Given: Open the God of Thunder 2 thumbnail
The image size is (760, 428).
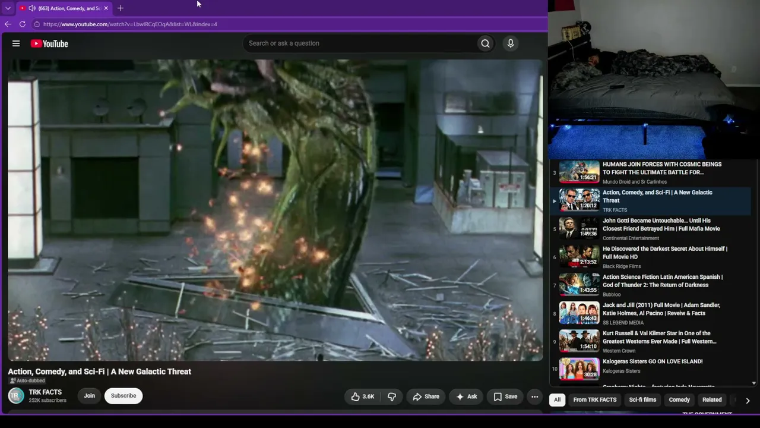Looking at the screenshot, I should 579,285.
